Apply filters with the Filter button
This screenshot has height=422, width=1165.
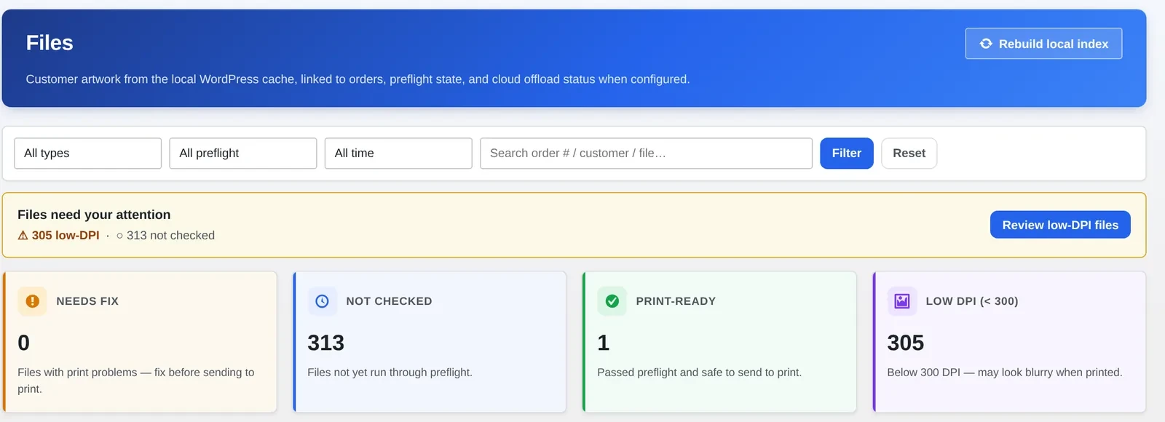847,154
